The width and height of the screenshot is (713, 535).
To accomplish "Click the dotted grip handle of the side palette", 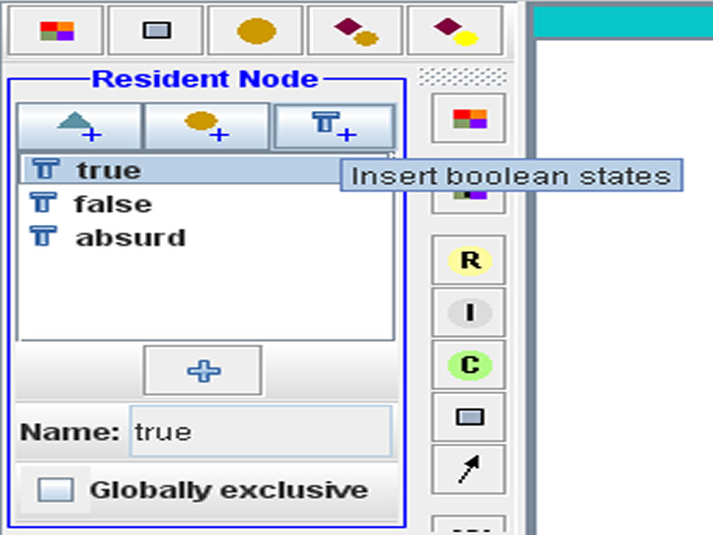I will tap(462, 77).
